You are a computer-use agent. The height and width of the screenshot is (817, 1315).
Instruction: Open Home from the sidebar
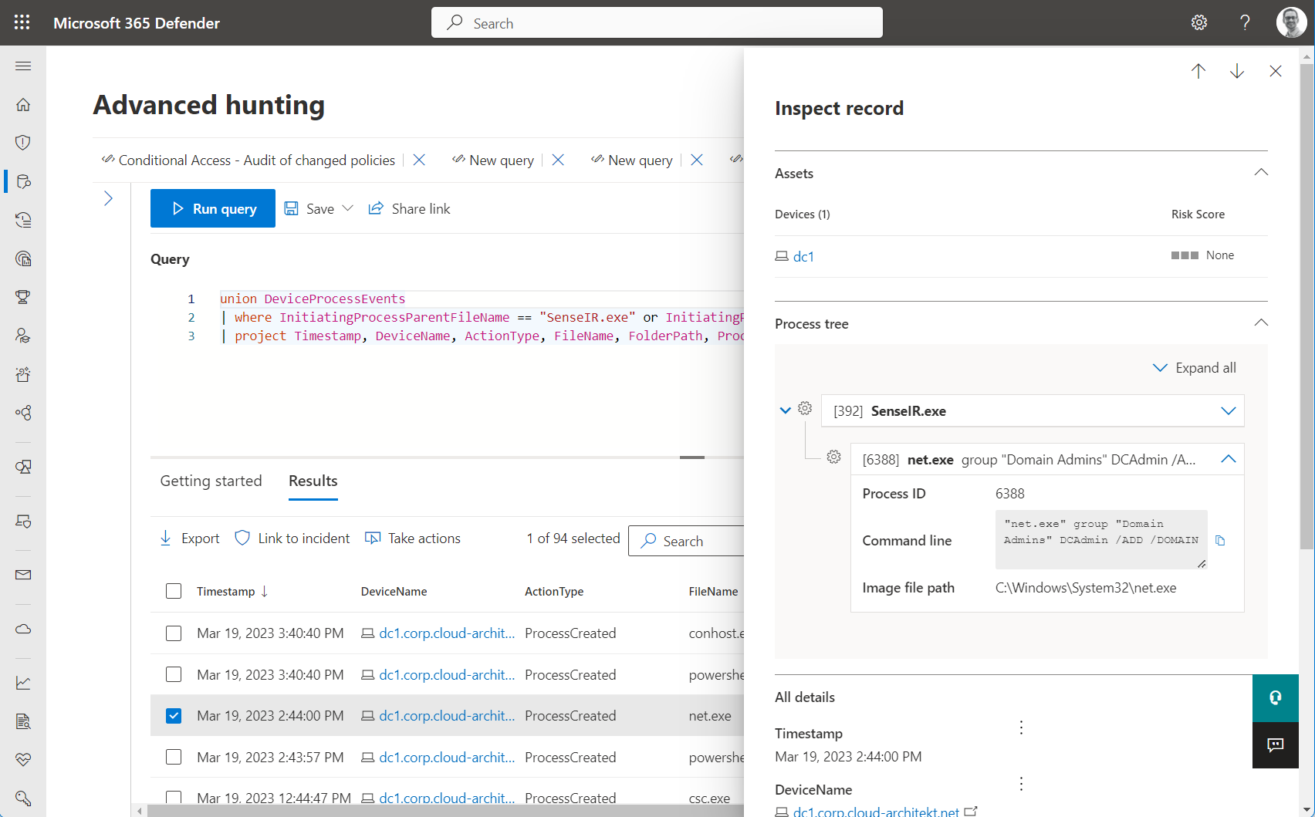[x=23, y=104]
